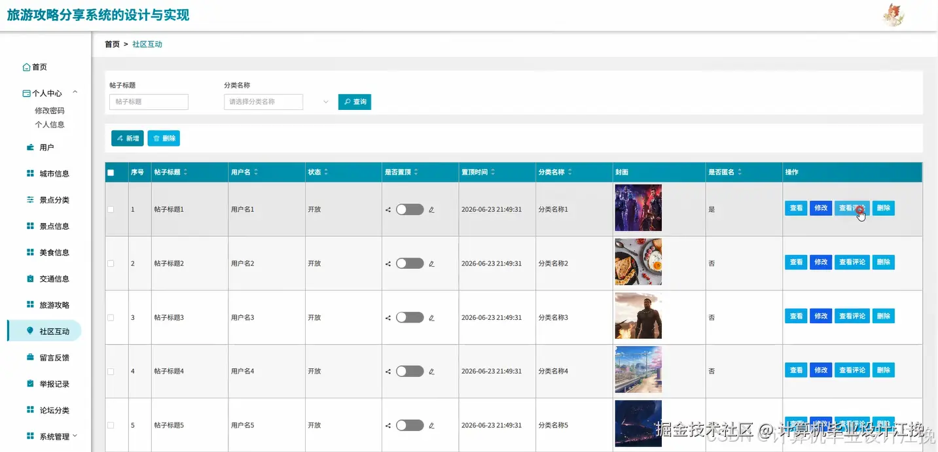This screenshot has height=452, width=938.
Task: Click the 删除 button for row 帖子标题1
Action: 884,208
